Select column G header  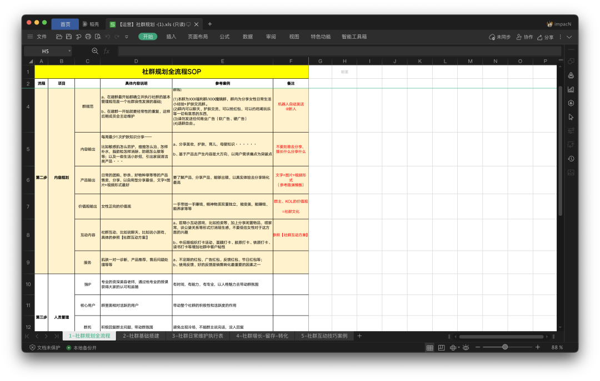click(x=320, y=61)
